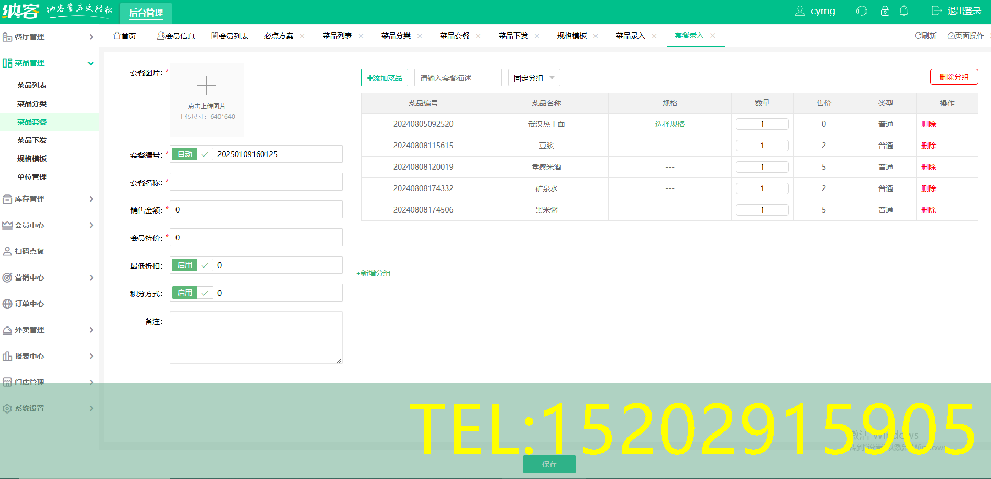This screenshot has height=479, width=991.
Task: Click the 添加菜品 button
Action: tap(384, 78)
